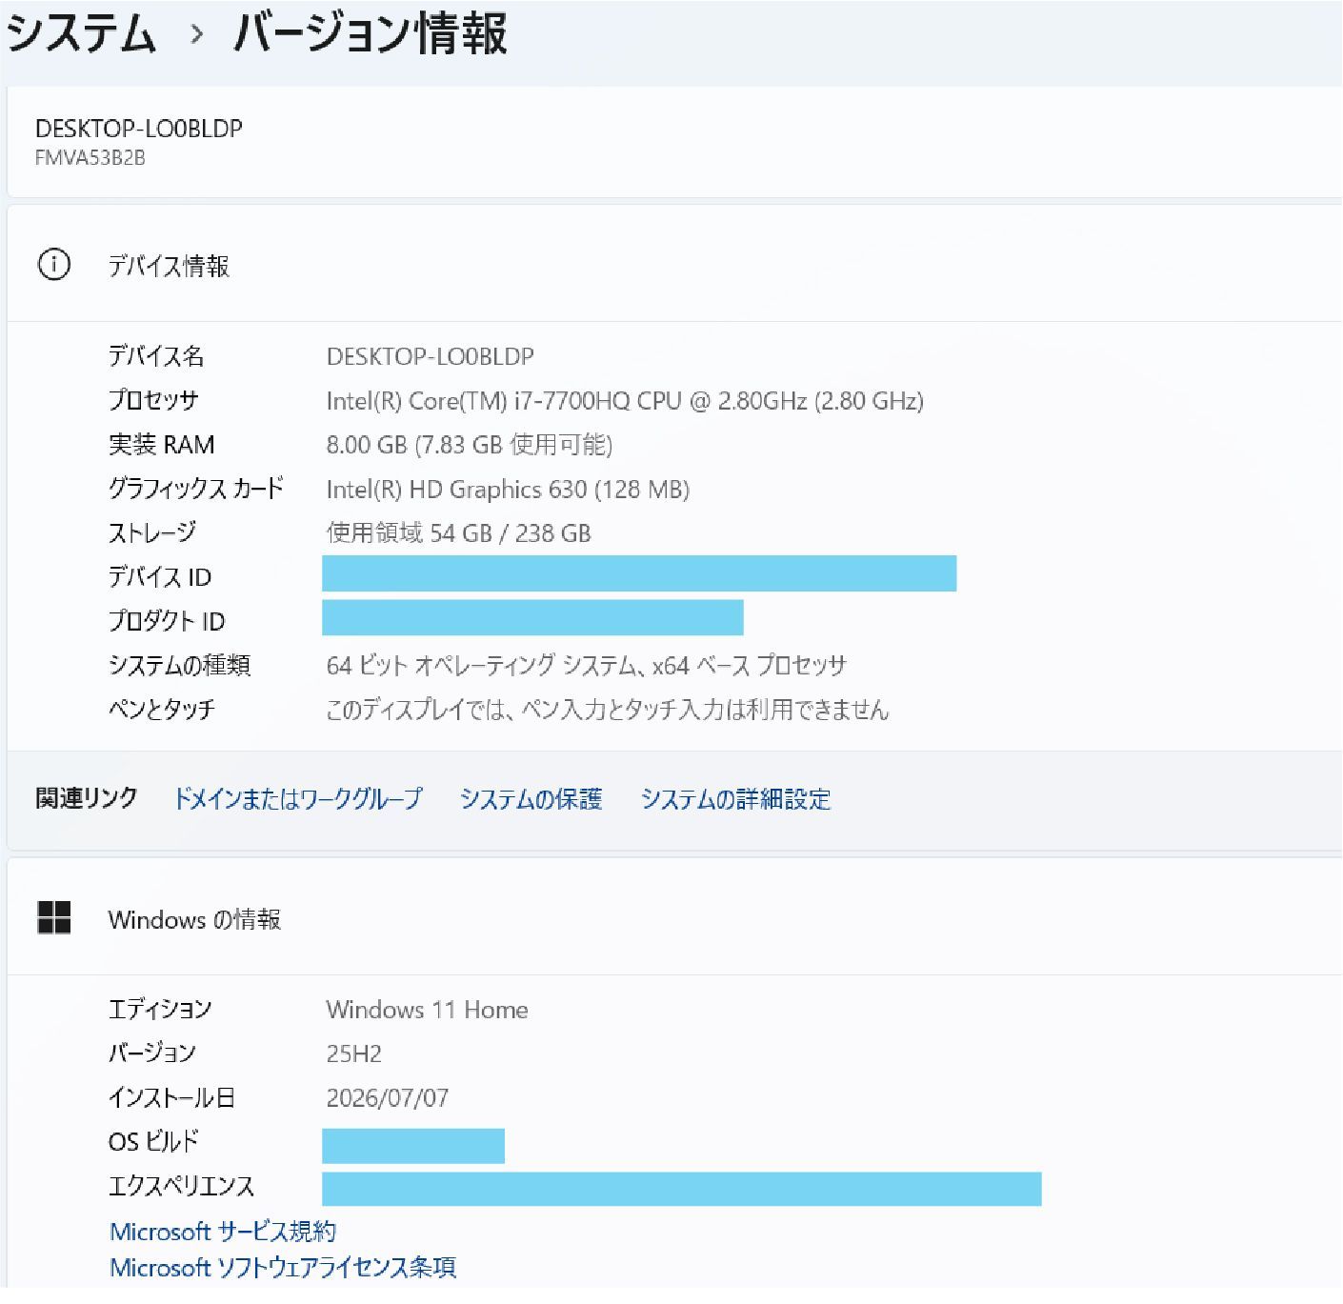Click the デバイス ID label

tap(160, 577)
